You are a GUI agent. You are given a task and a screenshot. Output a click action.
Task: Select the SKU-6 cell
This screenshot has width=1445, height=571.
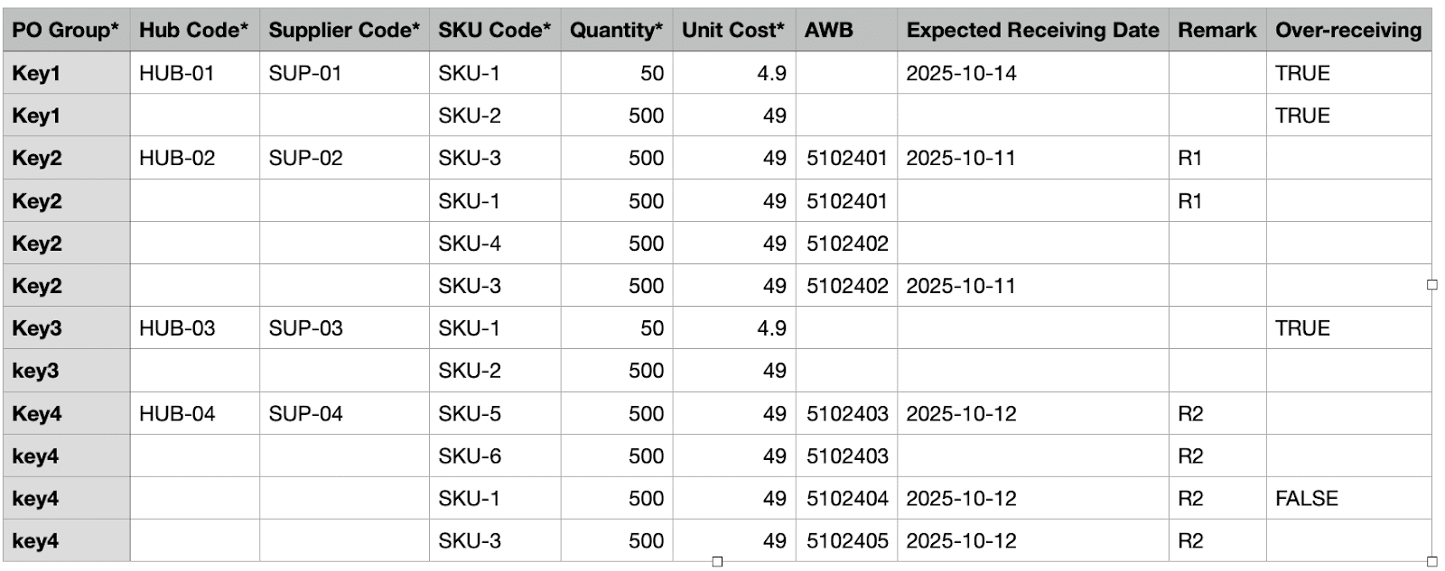pos(470,456)
